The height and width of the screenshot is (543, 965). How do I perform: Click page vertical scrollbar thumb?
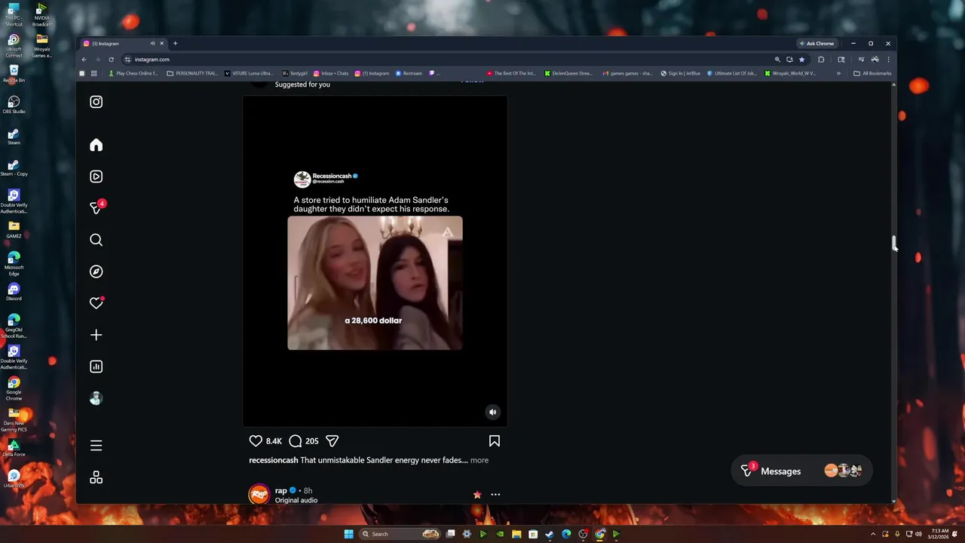894,244
